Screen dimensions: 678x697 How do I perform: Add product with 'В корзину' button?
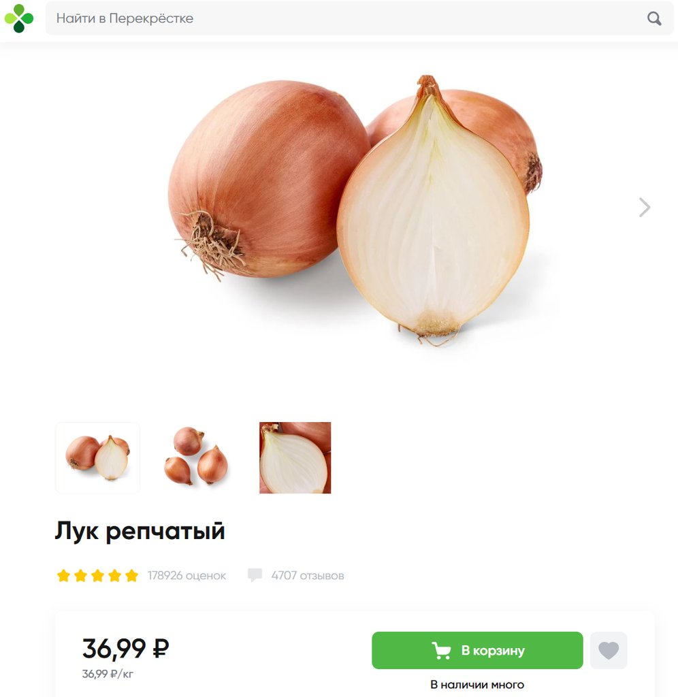click(x=477, y=650)
